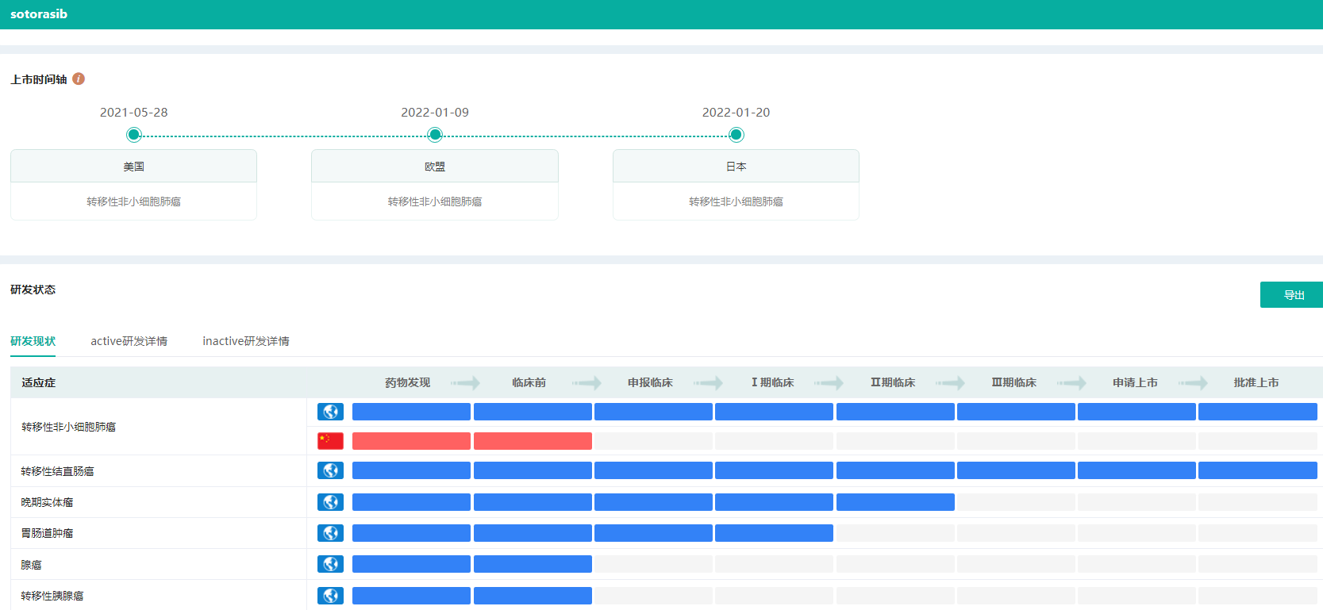Click the 日本 approval card header

point(736,167)
